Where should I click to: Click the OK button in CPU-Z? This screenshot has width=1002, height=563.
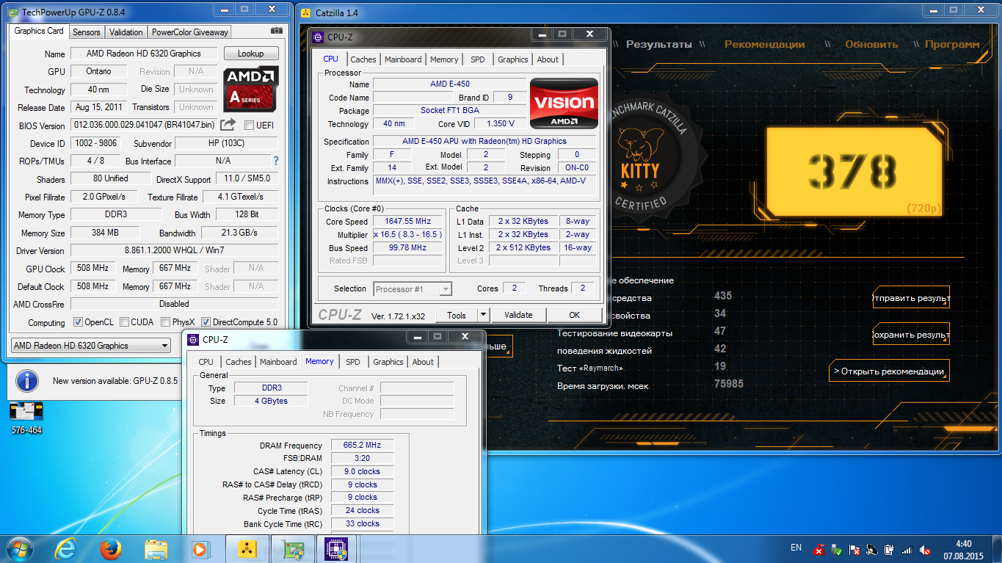click(574, 315)
